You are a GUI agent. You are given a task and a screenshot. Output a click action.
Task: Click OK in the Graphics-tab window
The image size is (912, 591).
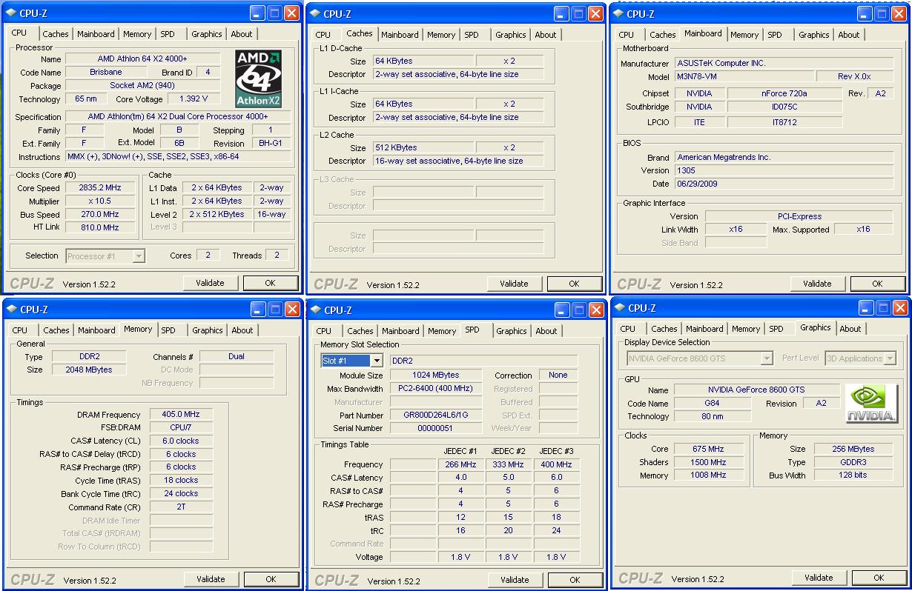(x=879, y=578)
